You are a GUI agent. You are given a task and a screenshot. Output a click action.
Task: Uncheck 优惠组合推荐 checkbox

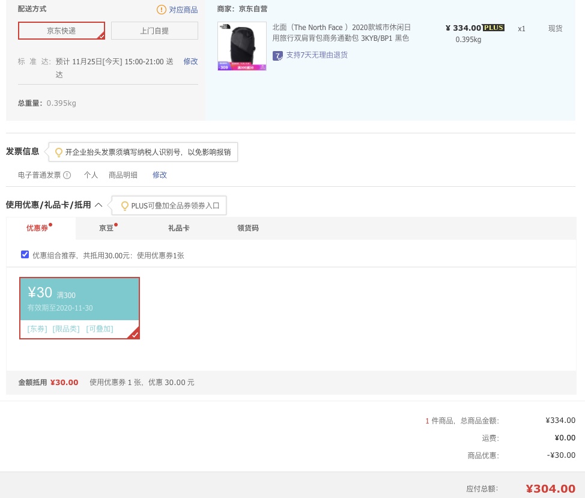(x=25, y=255)
